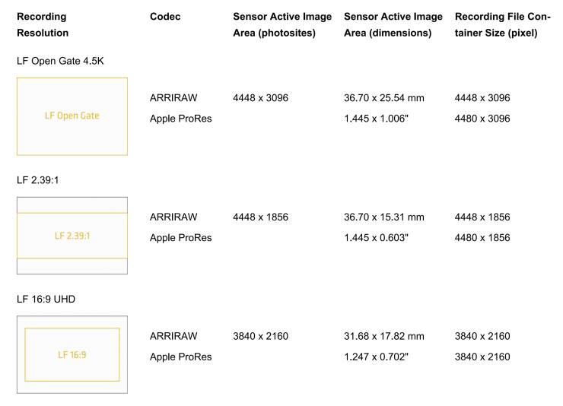The image size is (563, 406).
Task: Click Sensor Active Image Area (photosites) header
Action: pos(282,24)
